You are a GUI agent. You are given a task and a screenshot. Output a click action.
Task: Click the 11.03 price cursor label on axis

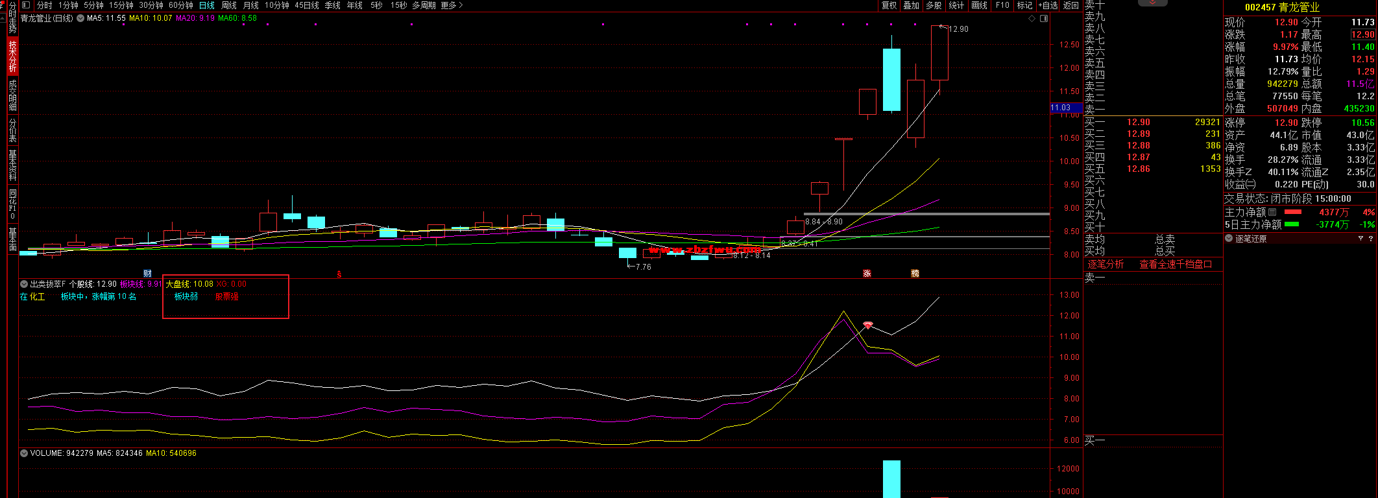click(x=1067, y=108)
